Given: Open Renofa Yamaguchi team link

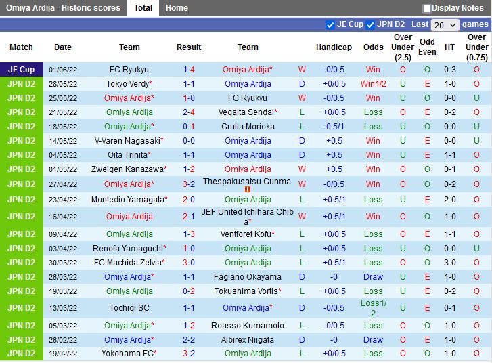Looking at the screenshot, I should pos(129,248).
